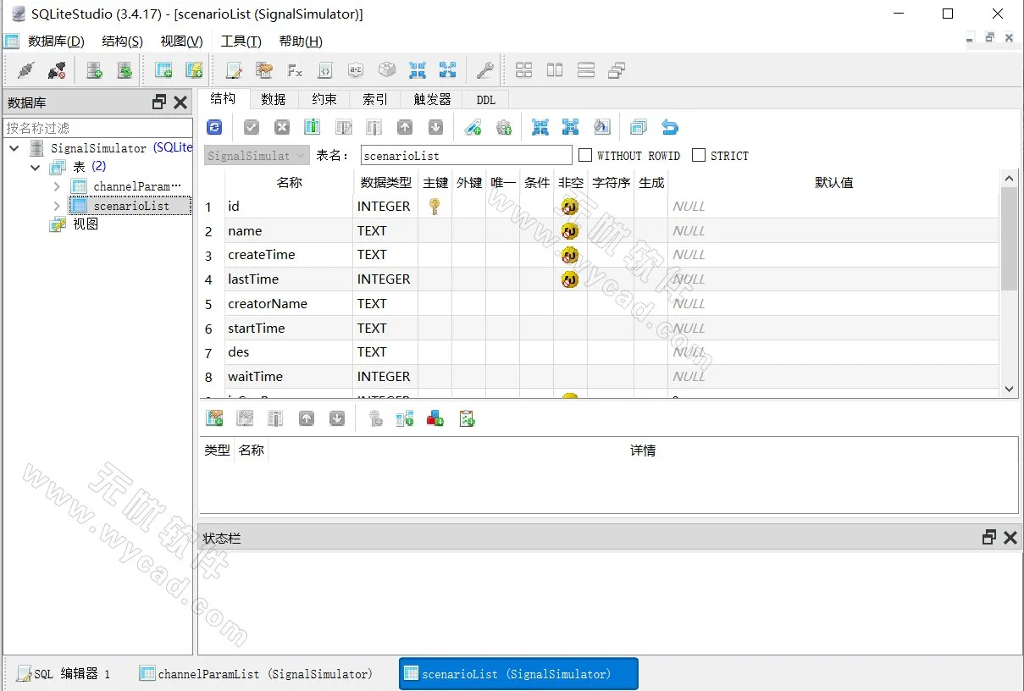1024x691 pixels.
Task: Collapse the SignalSimulator database node
Action: click(14, 148)
